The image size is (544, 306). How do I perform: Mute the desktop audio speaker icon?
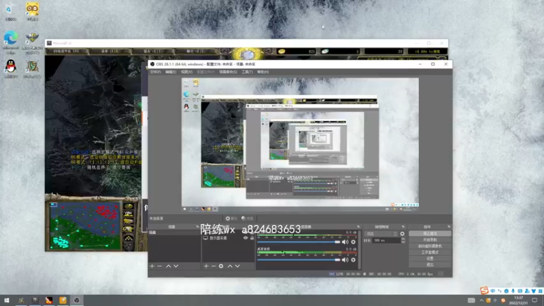345,260
